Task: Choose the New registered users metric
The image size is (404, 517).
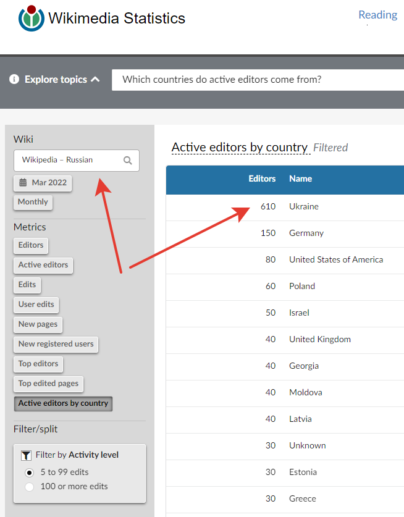Action: pos(56,344)
